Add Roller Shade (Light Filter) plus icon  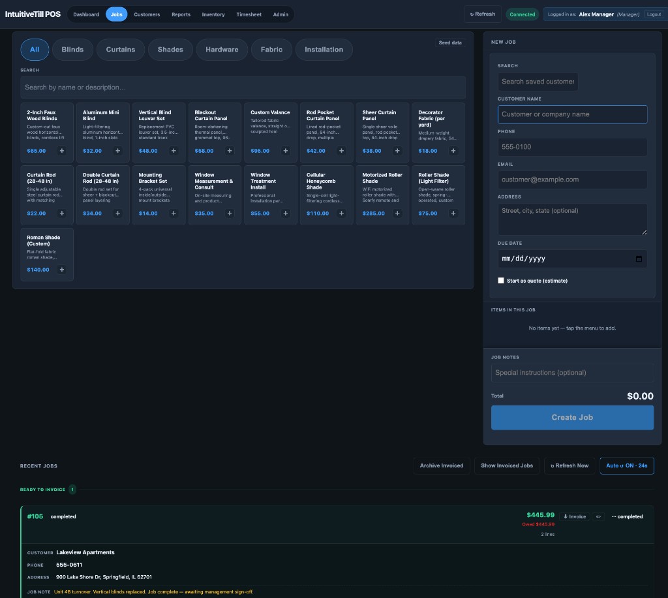[x=453, y=213]
